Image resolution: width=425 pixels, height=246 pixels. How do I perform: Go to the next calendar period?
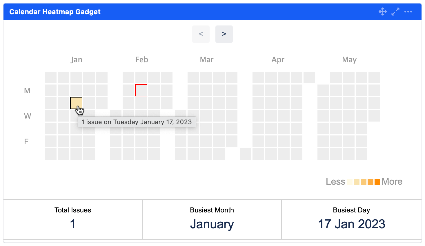point(224,34)
